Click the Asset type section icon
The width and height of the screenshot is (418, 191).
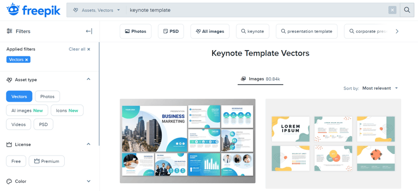(9, 80)
